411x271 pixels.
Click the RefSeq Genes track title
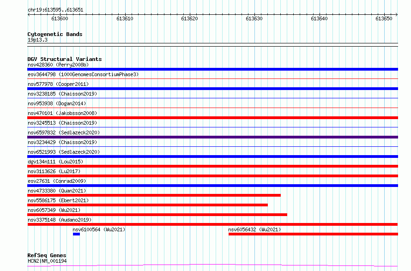pyautogui.click(x=47, y=255)
